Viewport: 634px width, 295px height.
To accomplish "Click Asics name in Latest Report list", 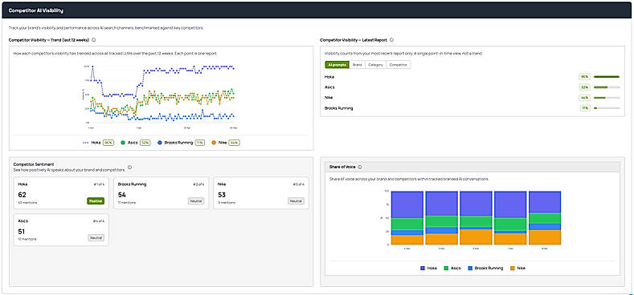I will pyautogui.click(x=329, y=87).
